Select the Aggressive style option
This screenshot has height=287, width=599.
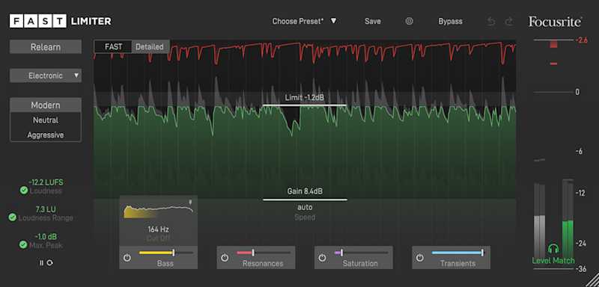click(46, 135)
